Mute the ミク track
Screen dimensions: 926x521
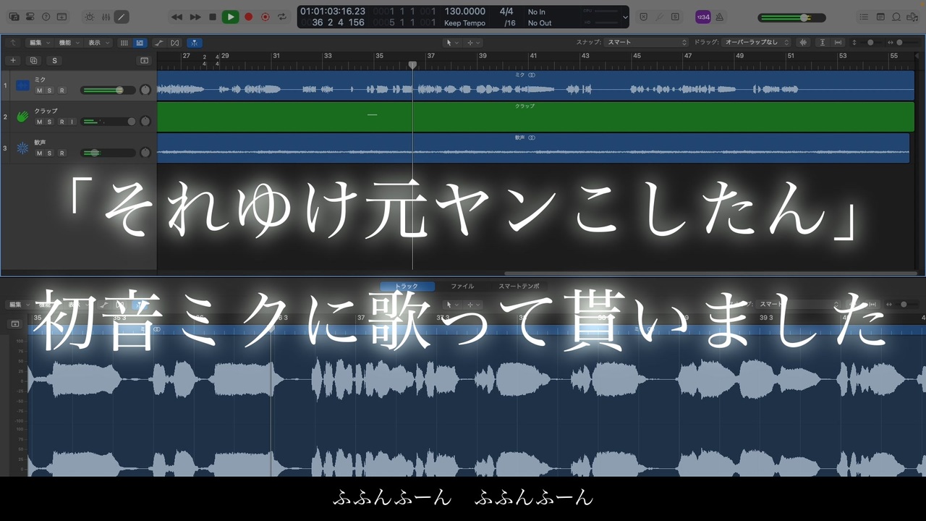[39, 90]
